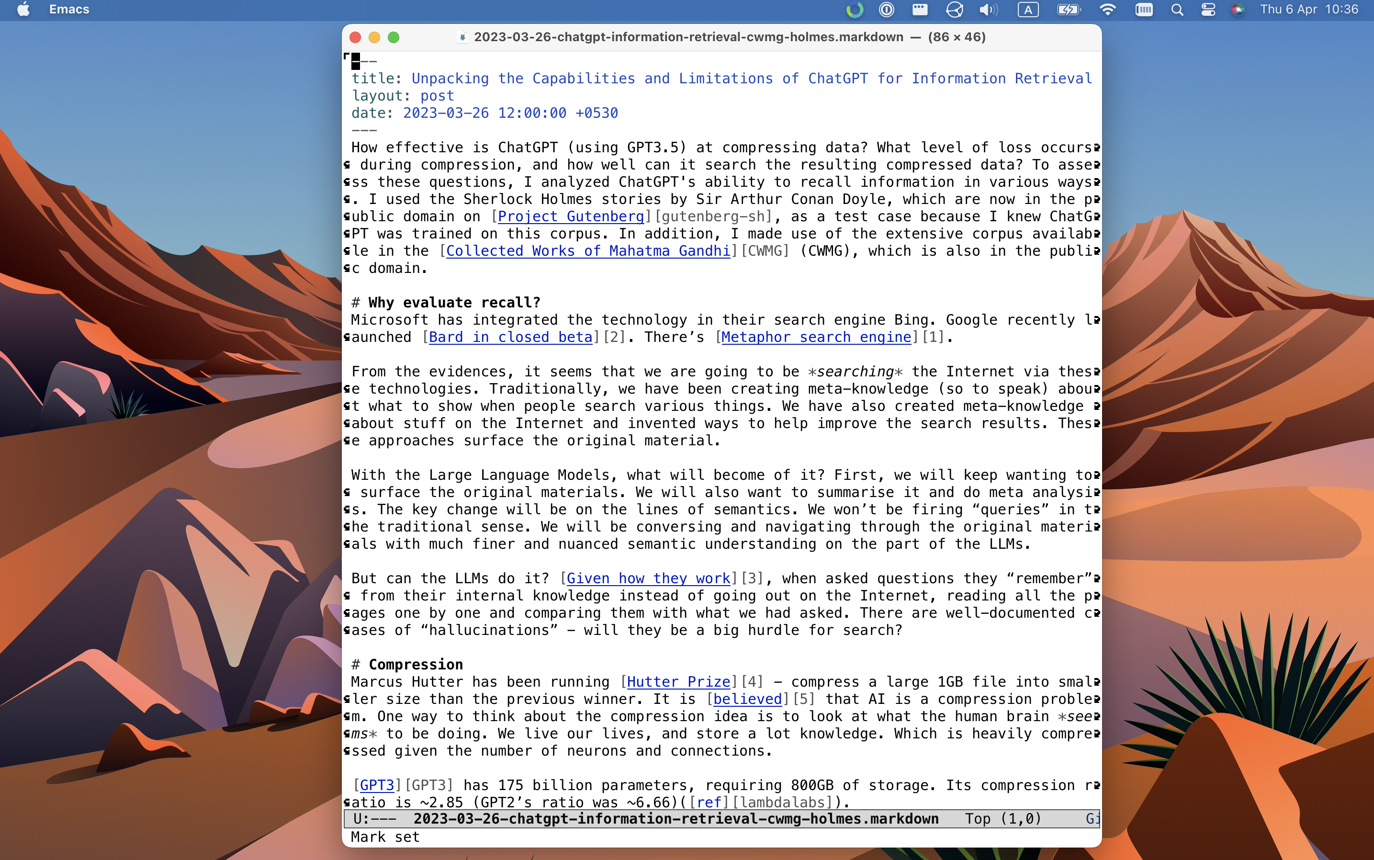Image resolution: width=1374 pixels, height=860 pixels.
Task: Open the Emacs application menu
Action: tap(69, 10)
